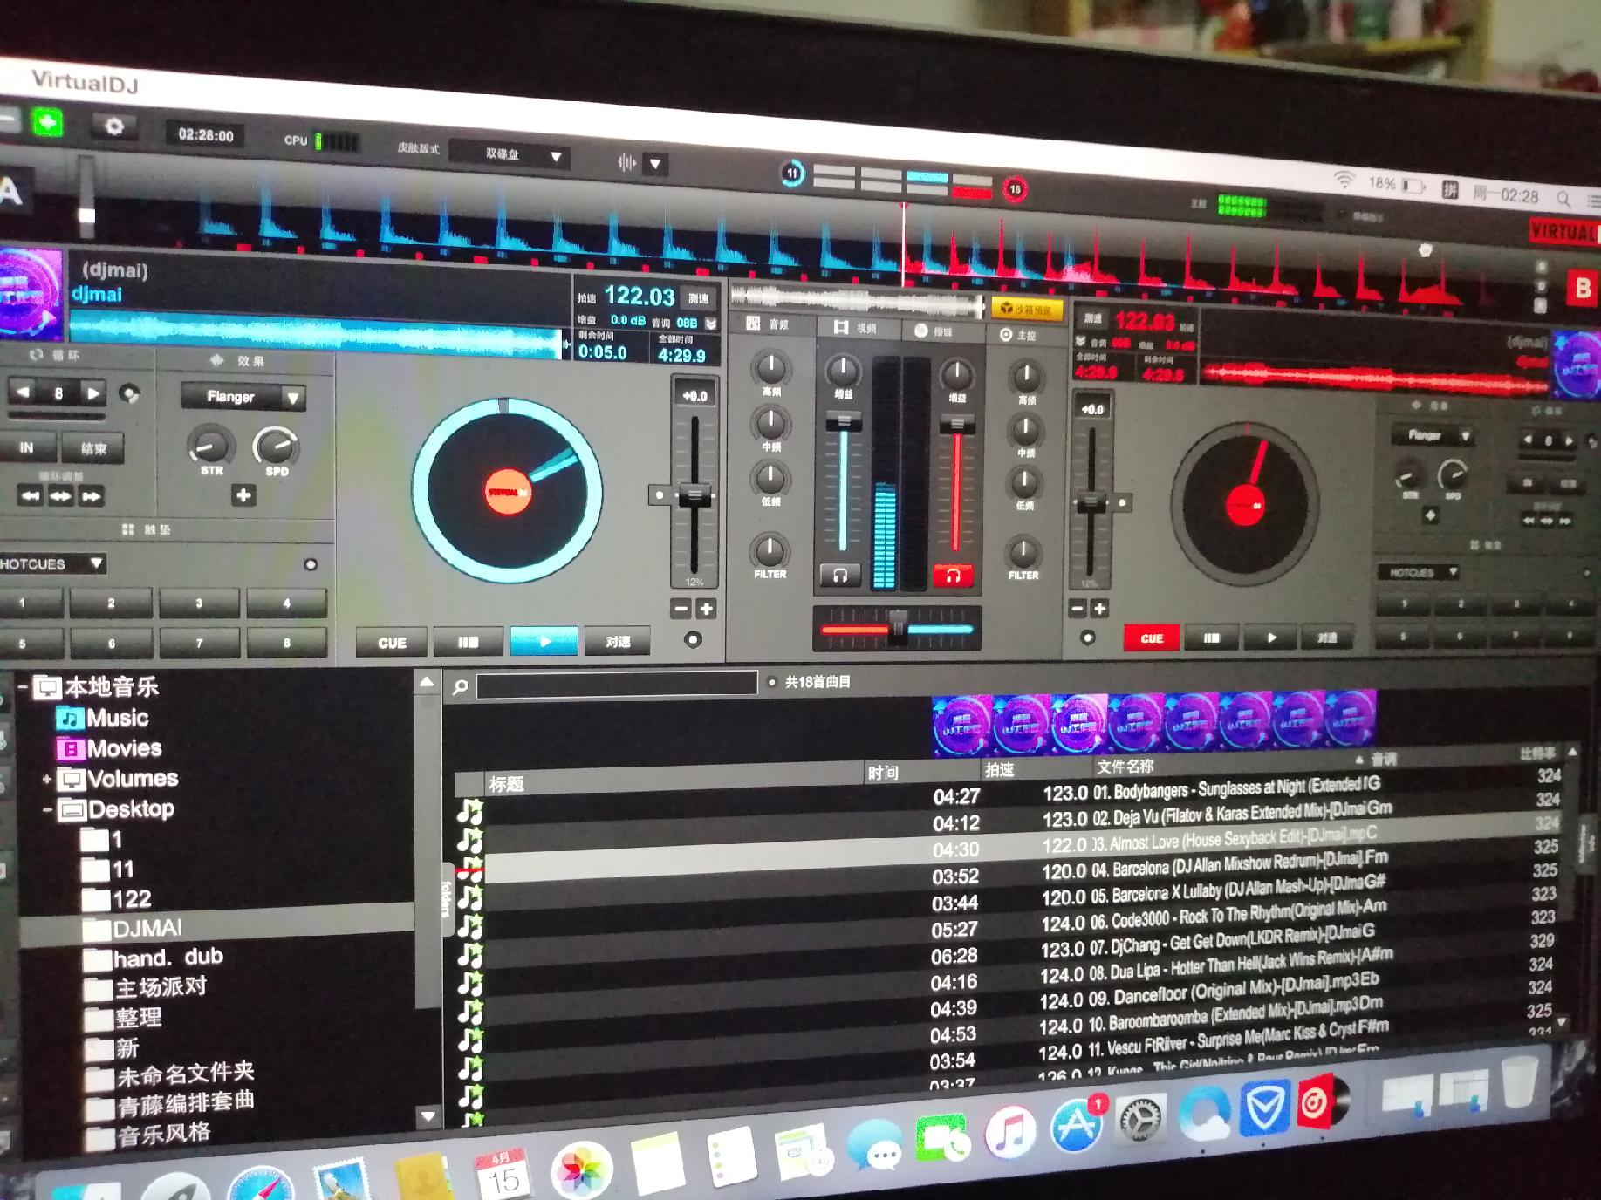Select track 01. Bodybangers - Sunglasses at Night
The width and height of the screenshot is (1601, 1200).
coord(1014,791)
